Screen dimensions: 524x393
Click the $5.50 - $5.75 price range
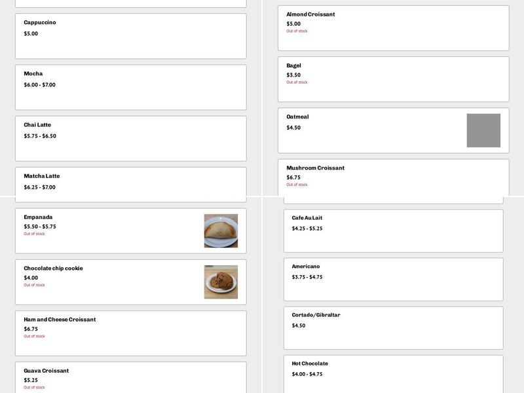coord(40,227)
